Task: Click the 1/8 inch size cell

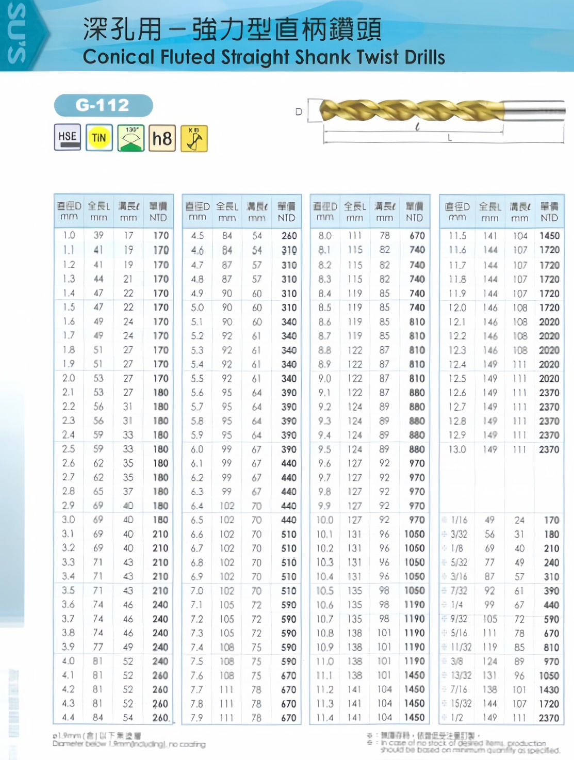Action: (457, 548)
